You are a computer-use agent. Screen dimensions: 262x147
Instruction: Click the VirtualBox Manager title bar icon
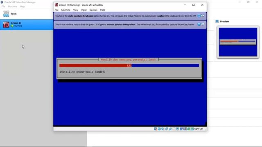tap(2, 2)
